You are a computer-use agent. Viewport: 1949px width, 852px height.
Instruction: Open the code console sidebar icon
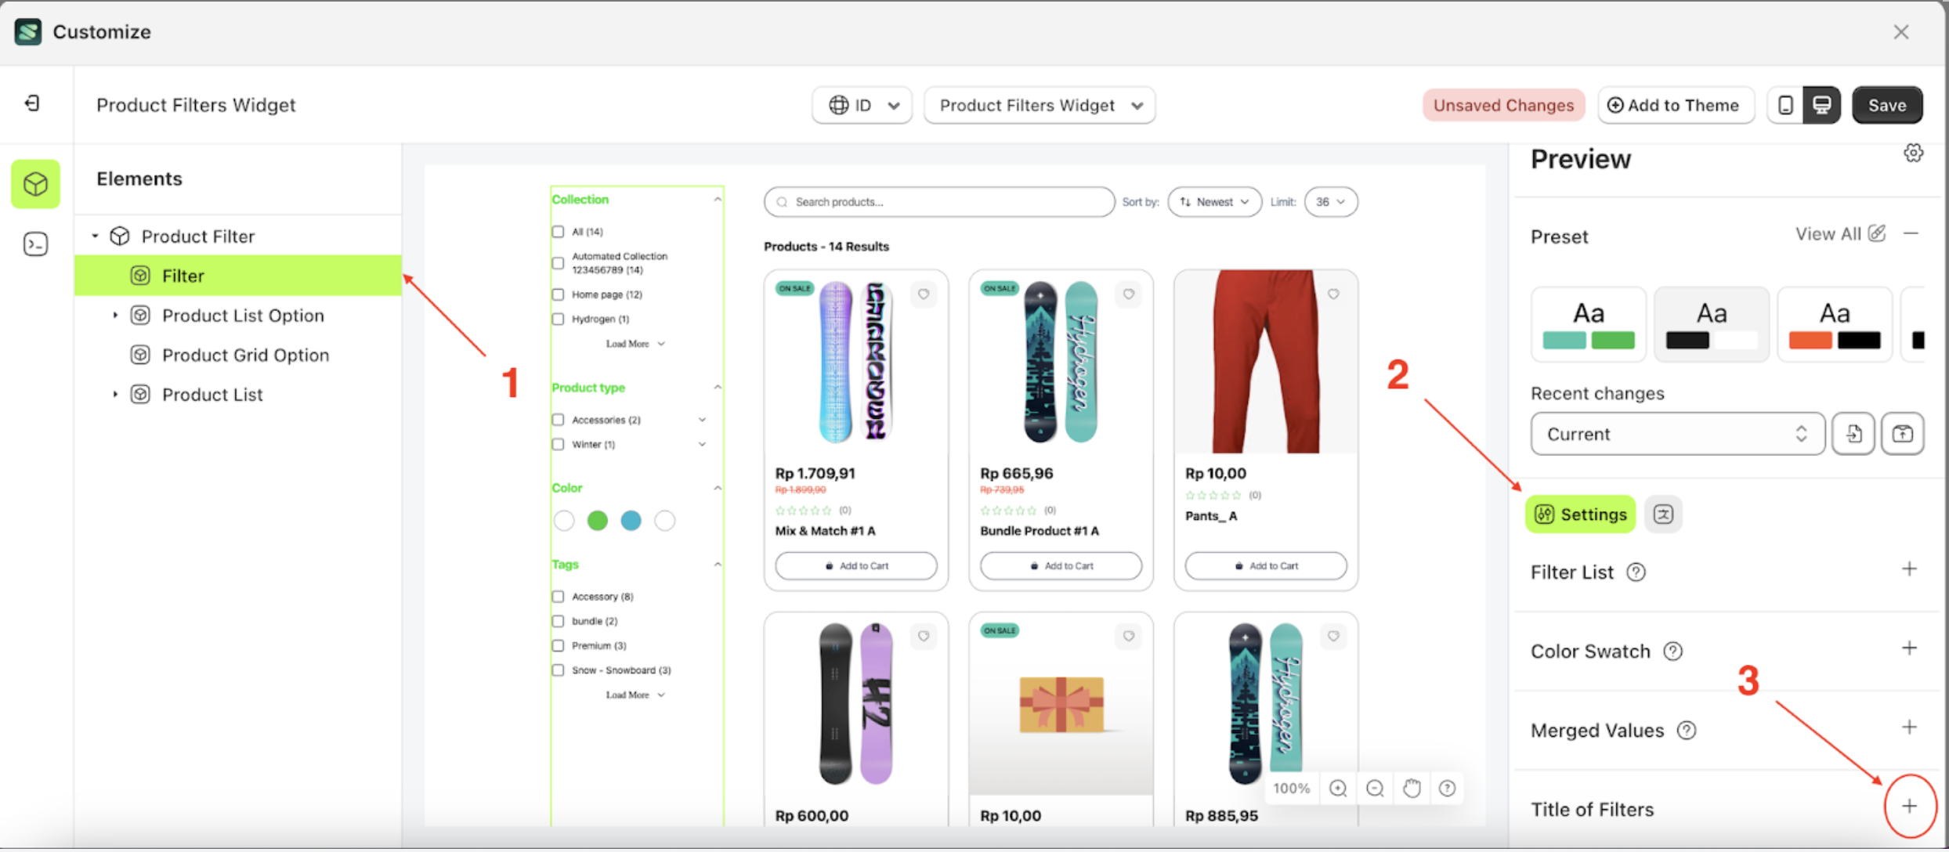click(x=35, y=244)
